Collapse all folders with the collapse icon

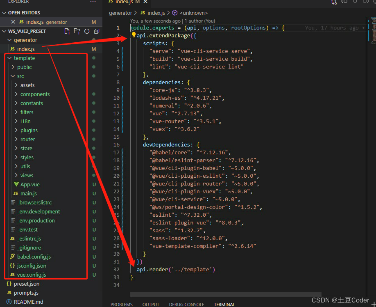(97, 31)
